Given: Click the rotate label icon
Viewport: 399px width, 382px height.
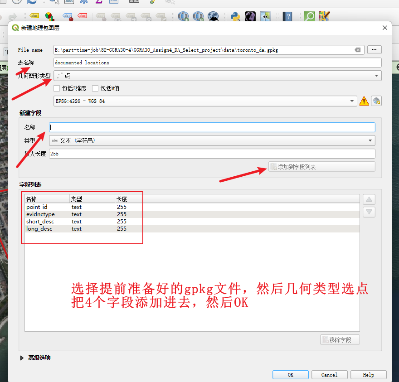Looking at the screenshot, I should point(146,16).
